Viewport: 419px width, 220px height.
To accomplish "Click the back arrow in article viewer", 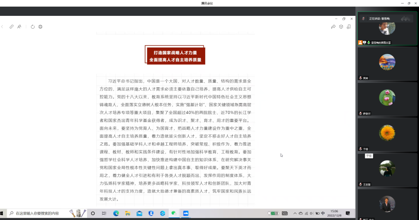I will coord(2,27).
